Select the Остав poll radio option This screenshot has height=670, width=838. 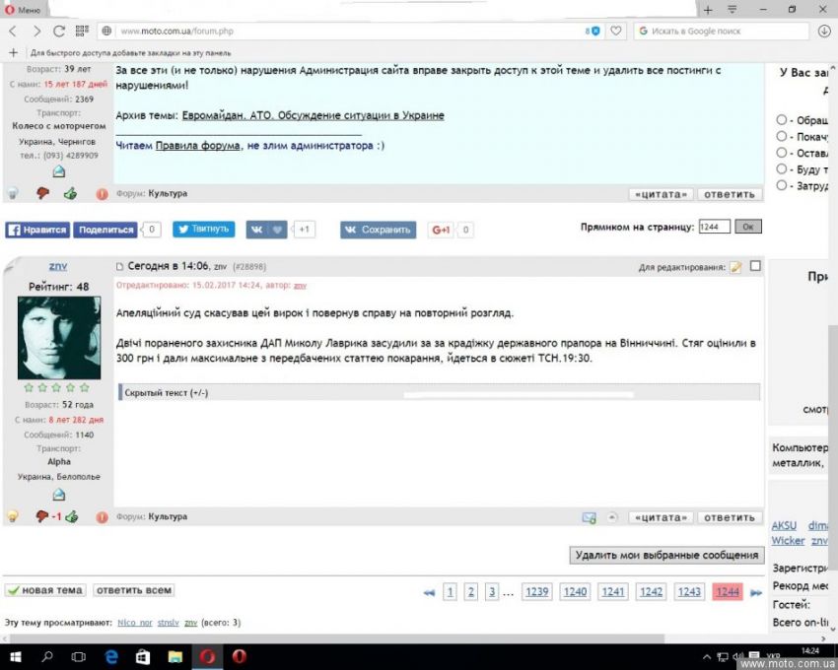(782, 153)
